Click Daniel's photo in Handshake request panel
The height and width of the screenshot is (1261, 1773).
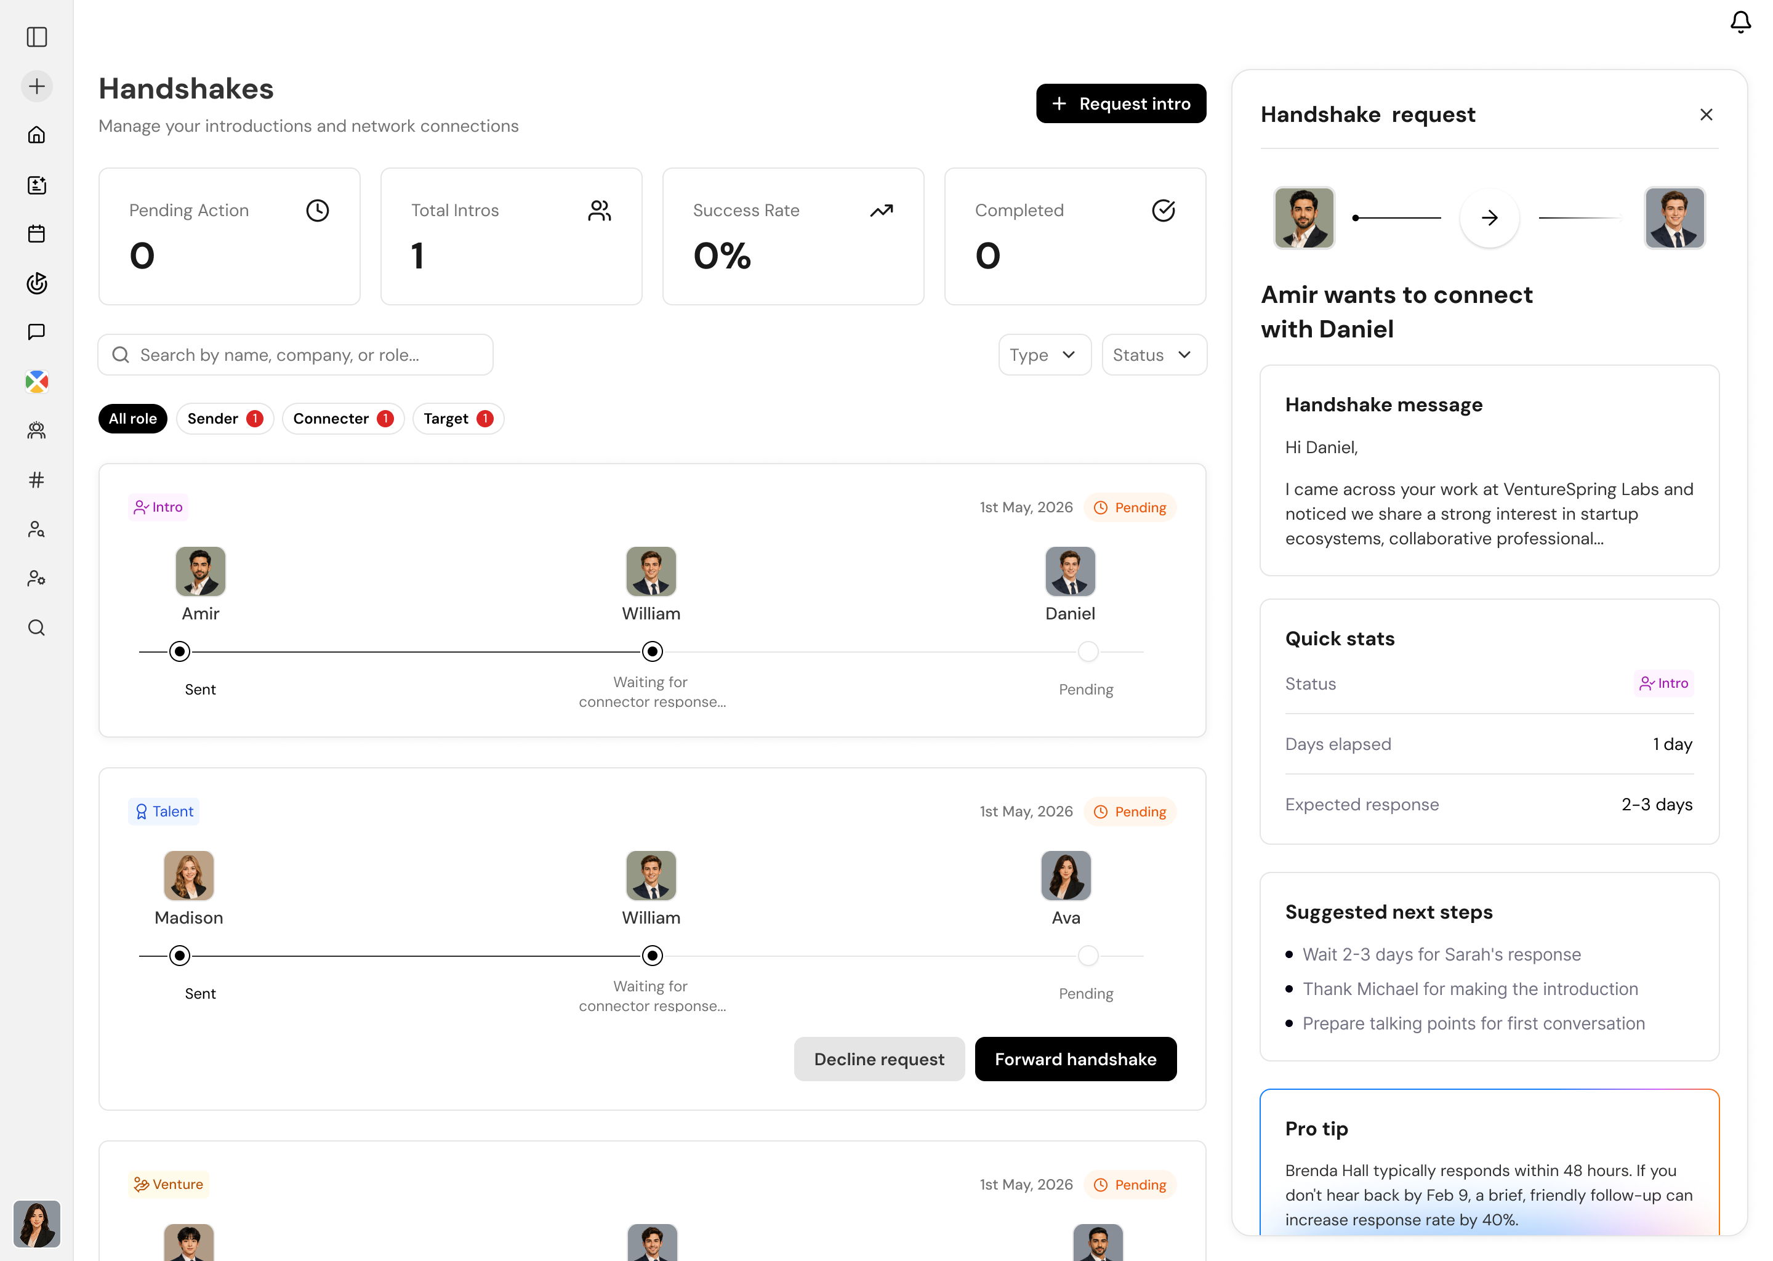[1674, 218]
